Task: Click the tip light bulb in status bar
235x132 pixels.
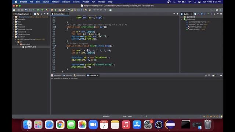Action: [221, 117]
